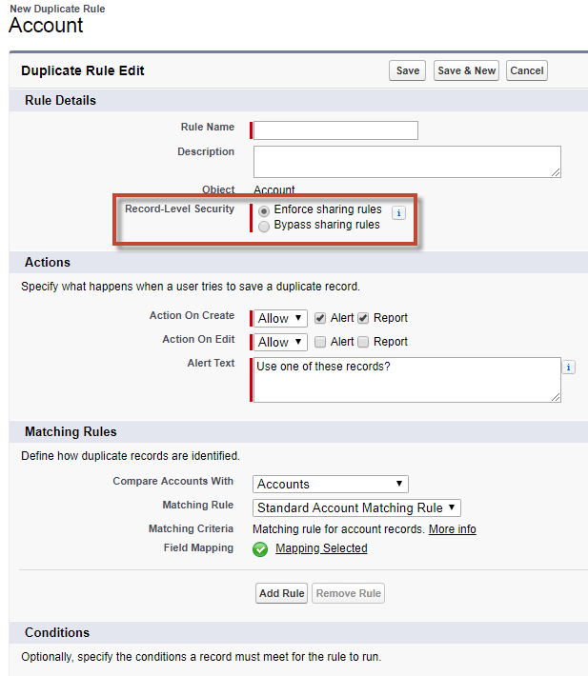Enable Alert checkbox for Action On Edit
This screenshot has width=588, height=676.
pyautogui.click(x=320, y=342)
